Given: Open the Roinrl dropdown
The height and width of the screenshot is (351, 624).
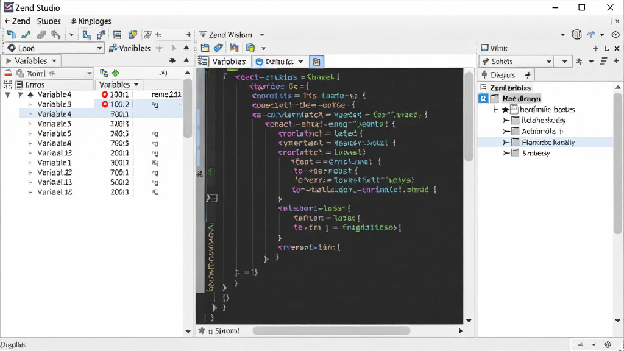Looking at the screenshot, I should click(x=89, y=73).
